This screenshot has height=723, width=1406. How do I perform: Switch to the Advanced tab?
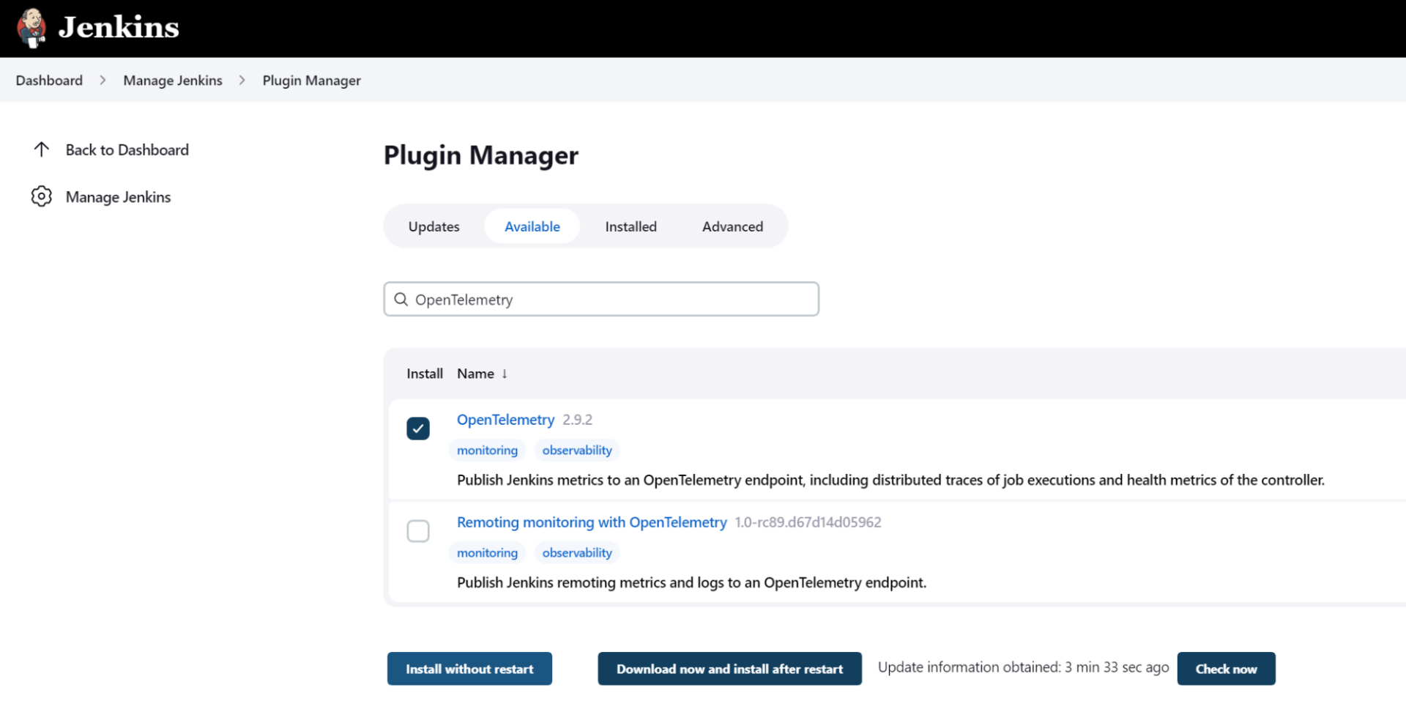pos(732,226)
